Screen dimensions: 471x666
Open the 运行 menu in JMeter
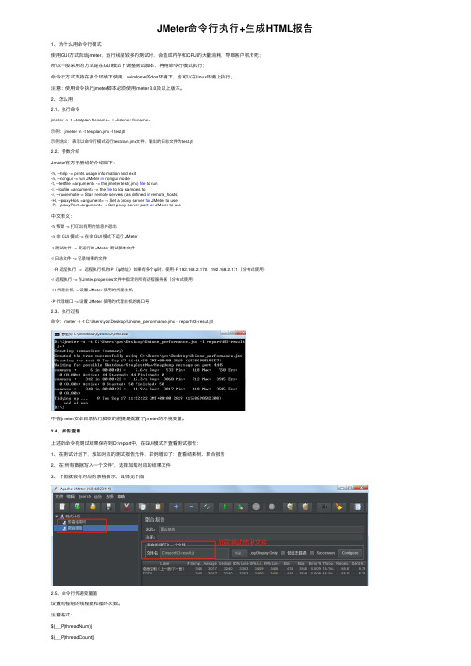(98, 496)
